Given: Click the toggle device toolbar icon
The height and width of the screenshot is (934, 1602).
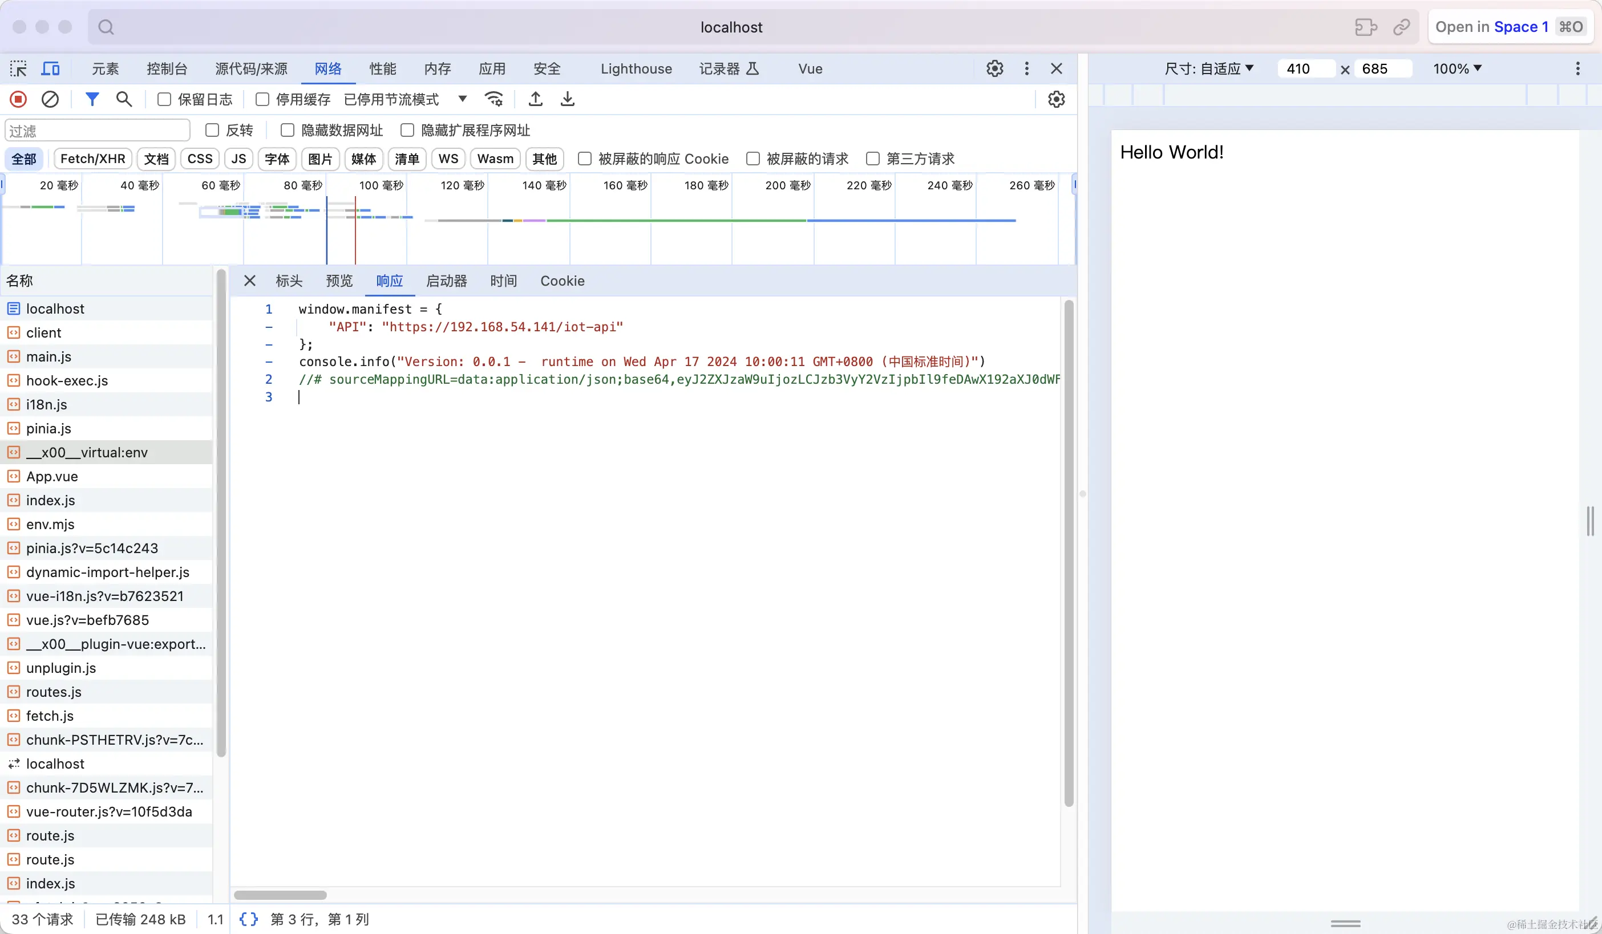Looking at the screenshot, I should (50, 68).
